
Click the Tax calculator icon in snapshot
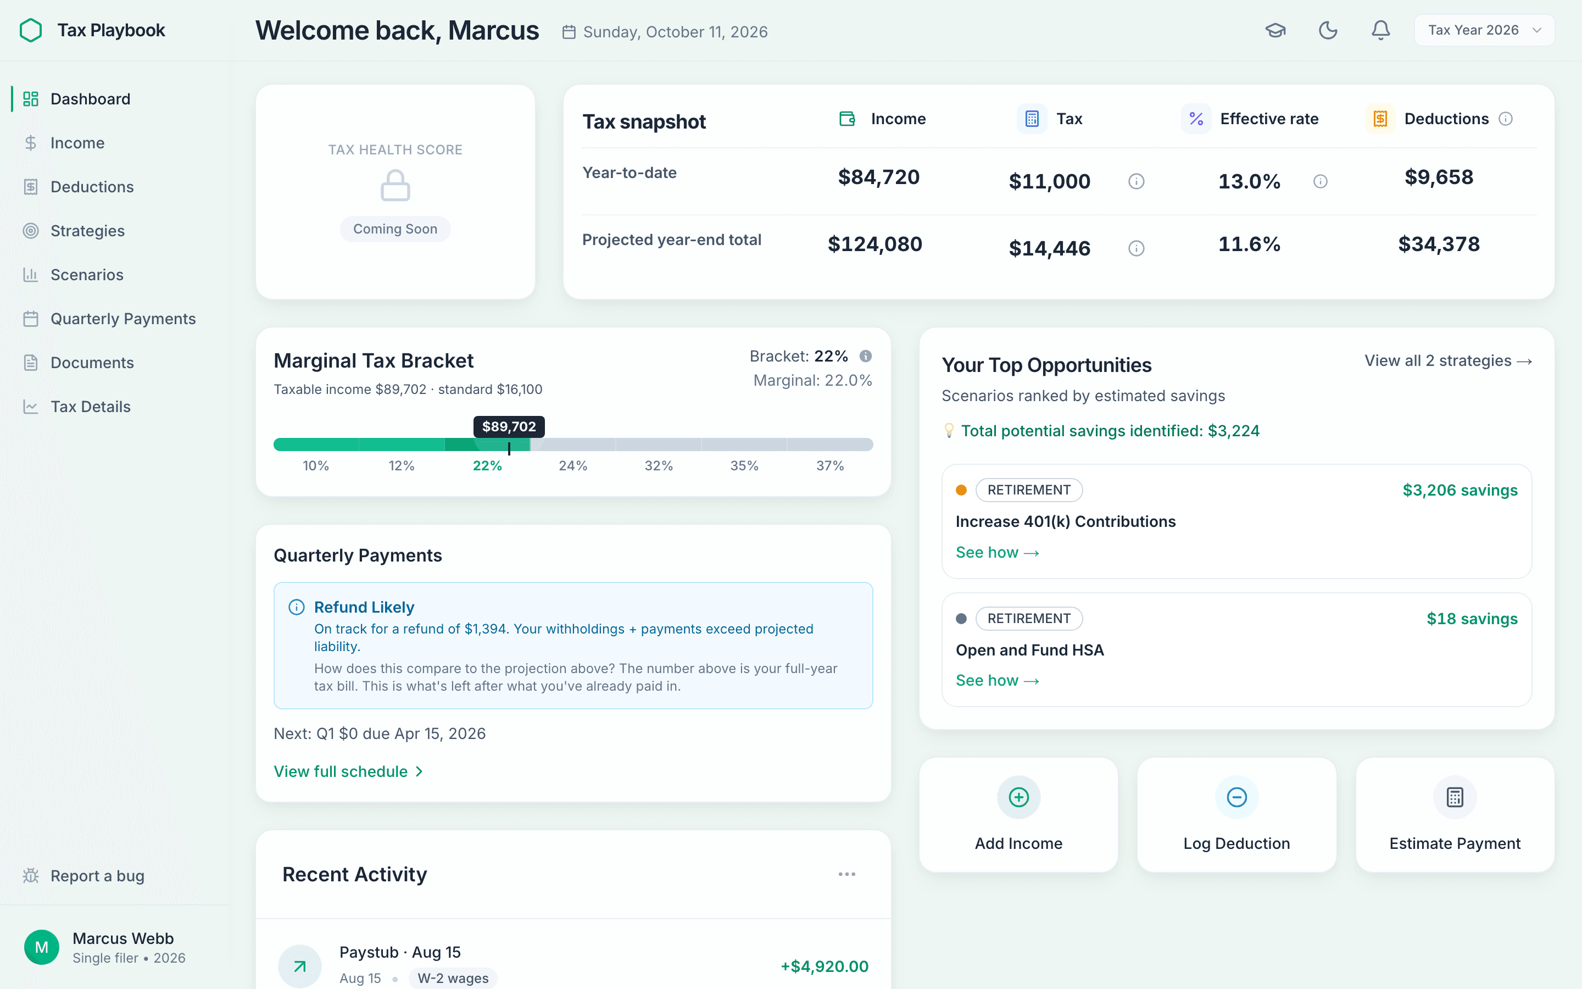[1032, 118]
